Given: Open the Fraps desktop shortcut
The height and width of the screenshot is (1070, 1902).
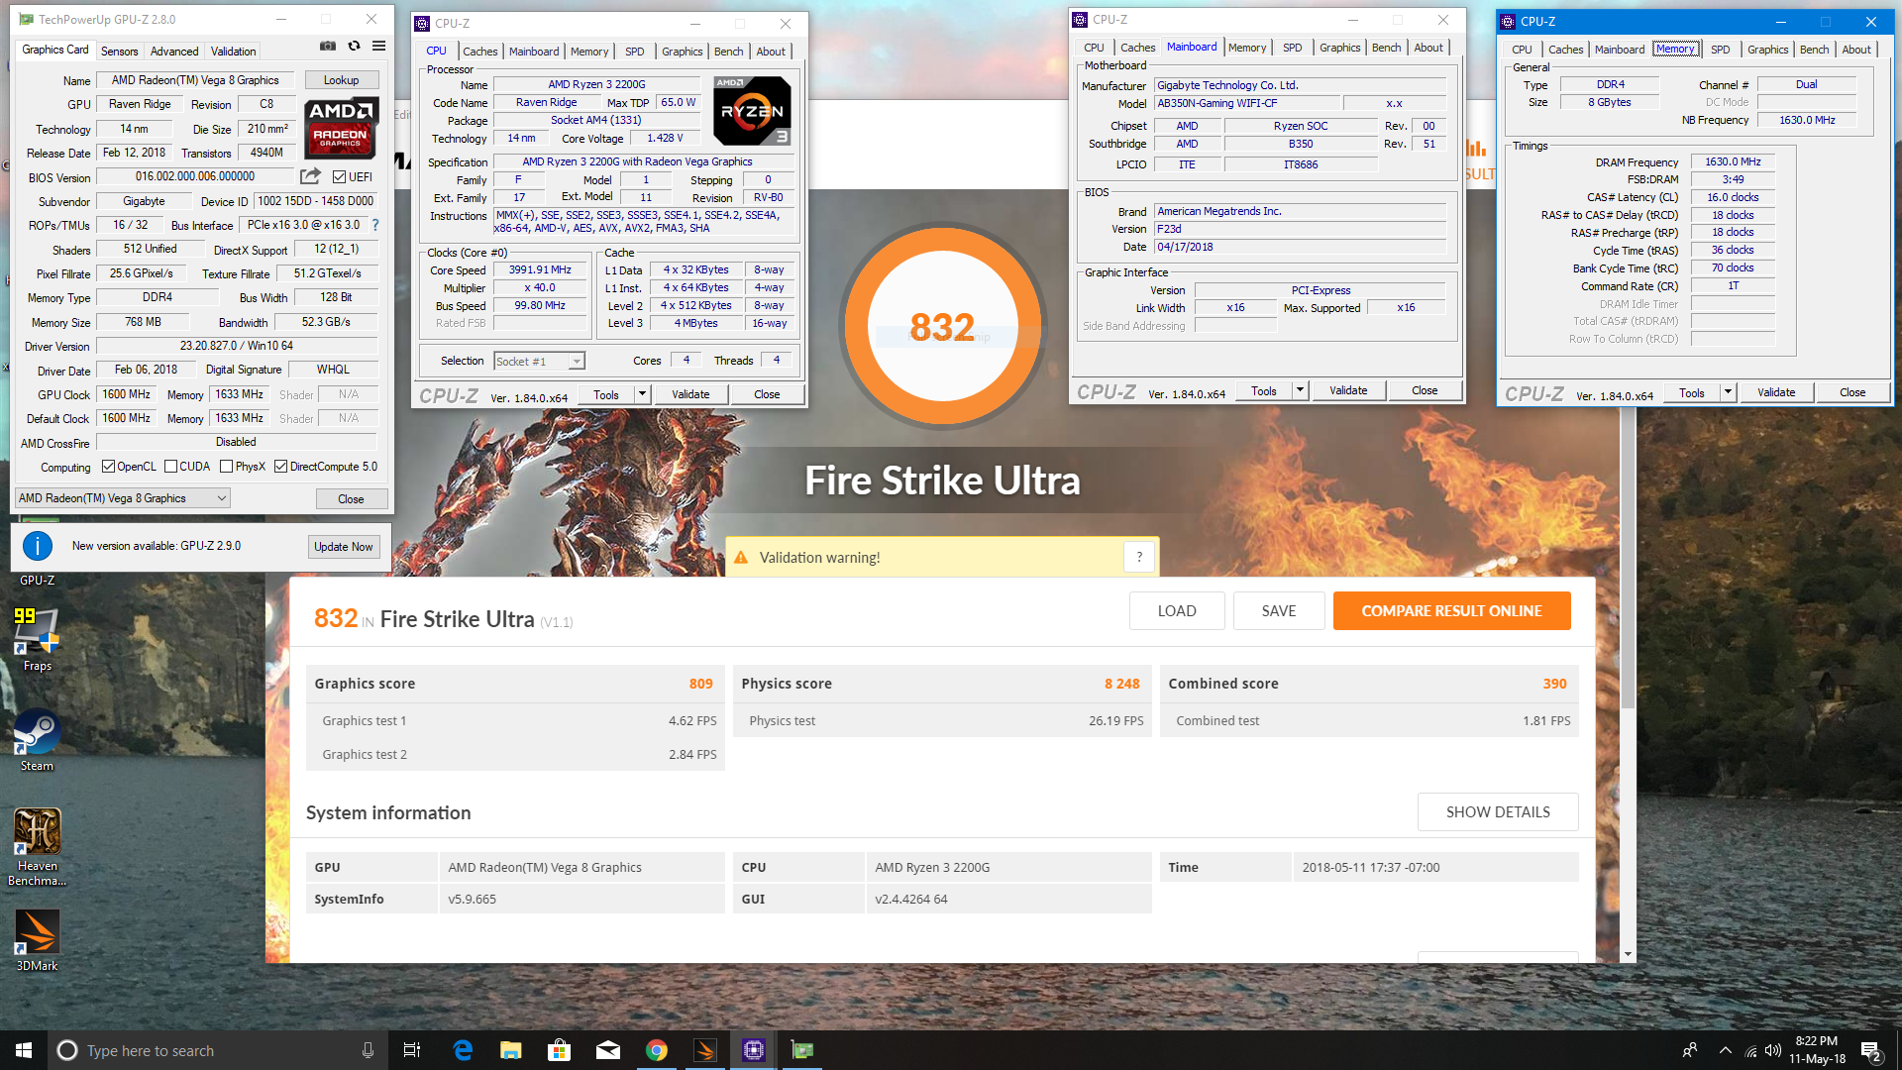Looking at the screenshot, I should [38, 639].
